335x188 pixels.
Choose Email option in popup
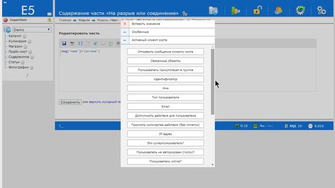coord(165,107)
